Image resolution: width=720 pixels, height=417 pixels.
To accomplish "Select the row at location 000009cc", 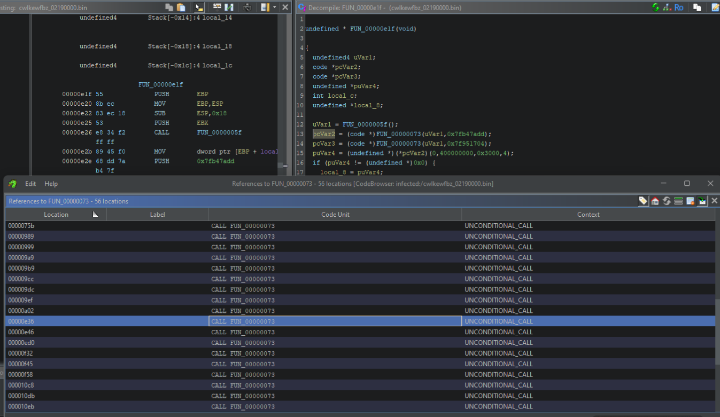I will point(360,279).
